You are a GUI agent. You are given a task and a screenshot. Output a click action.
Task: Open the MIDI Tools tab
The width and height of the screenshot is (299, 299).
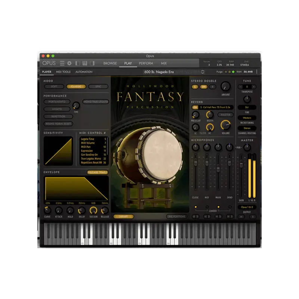point(63,72)
